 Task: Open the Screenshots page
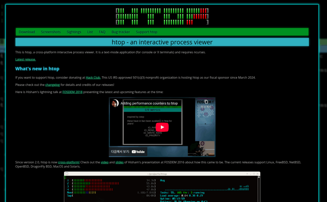pos(50,32)
